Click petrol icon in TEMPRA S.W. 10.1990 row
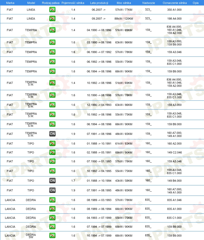204x240 pixels. (52, 95)
